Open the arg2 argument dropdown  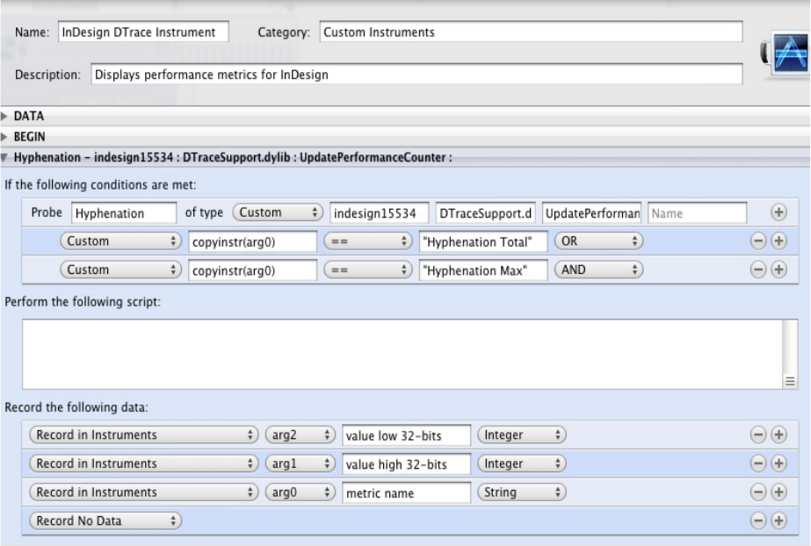pyautogui.click(x=299, y=435)
